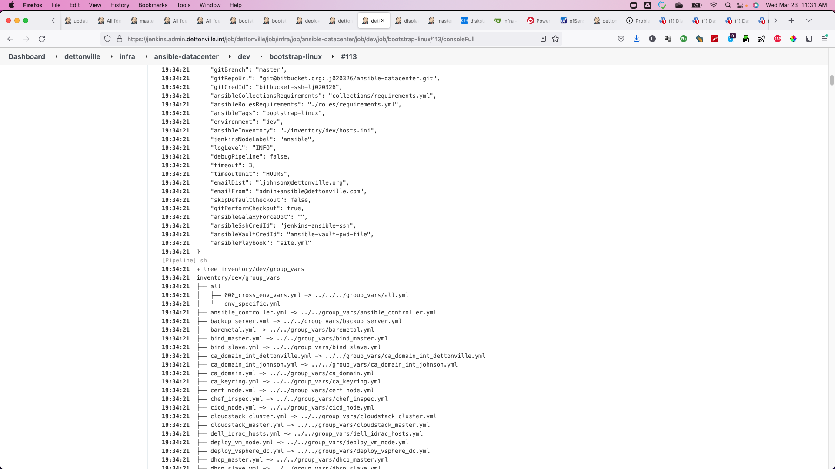
Task: Expand dropdown arrow after ansible-datacenter breadcrumb
Action: click(x=230, y=57)
